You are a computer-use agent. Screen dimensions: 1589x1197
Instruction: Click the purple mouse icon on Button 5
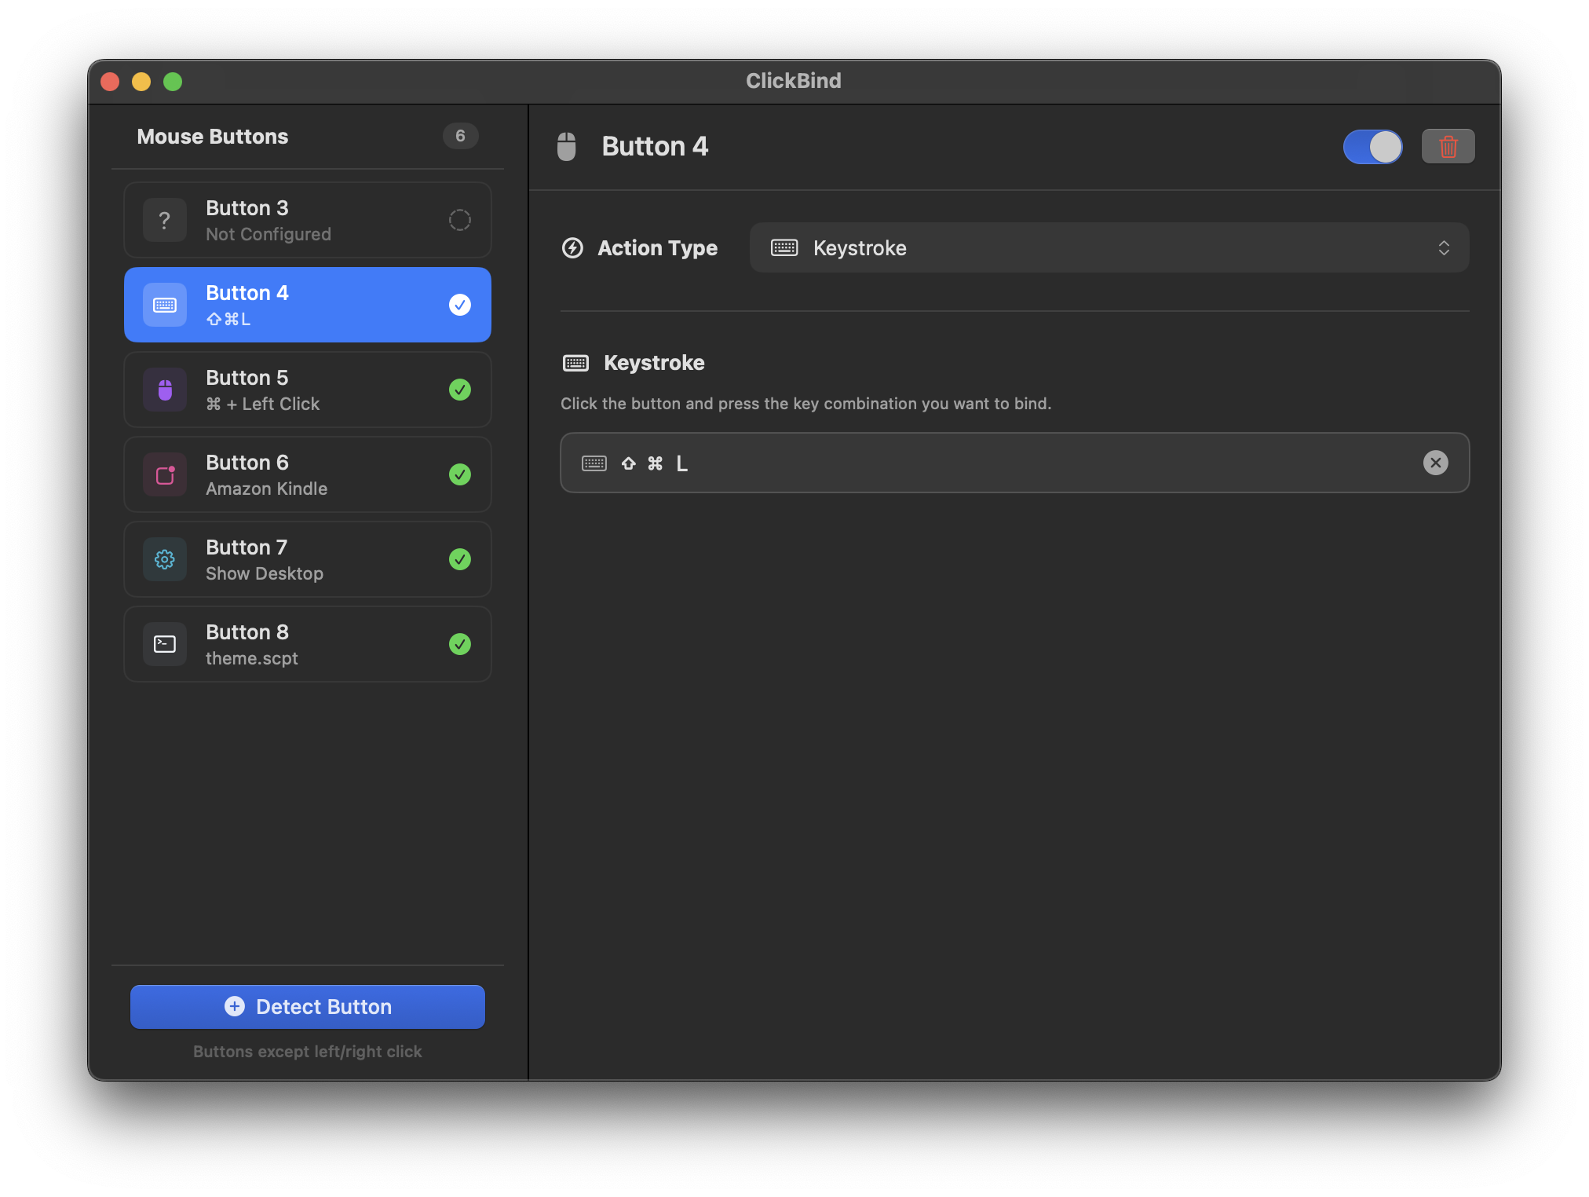(164, 390)
